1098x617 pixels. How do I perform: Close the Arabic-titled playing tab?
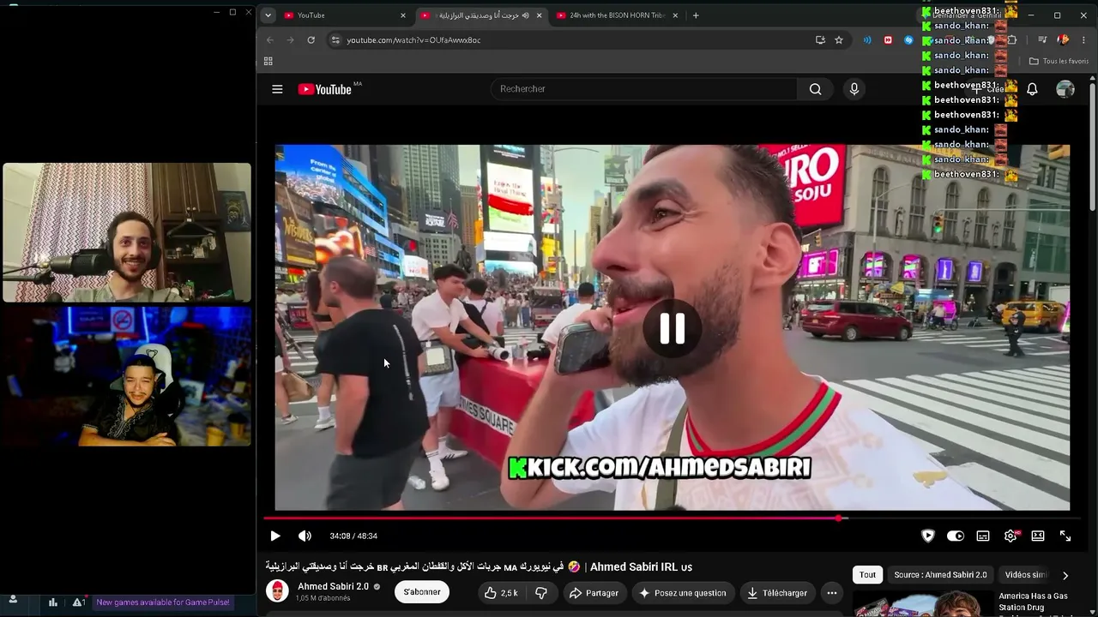[540, 15]
